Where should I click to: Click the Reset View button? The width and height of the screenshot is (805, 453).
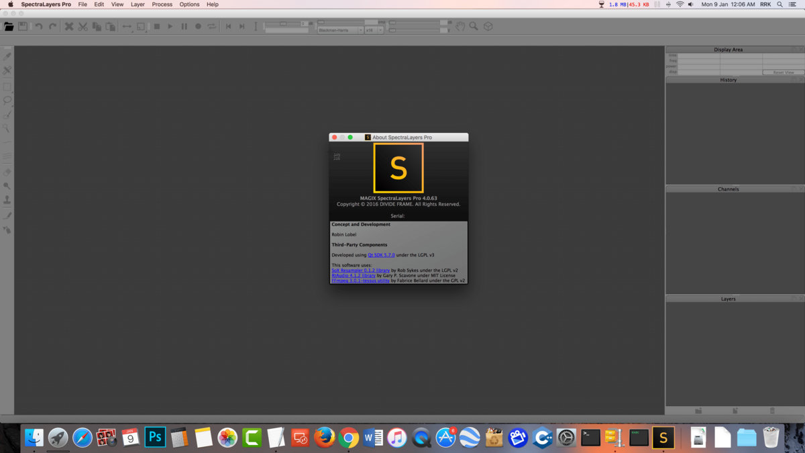(783, 72)
